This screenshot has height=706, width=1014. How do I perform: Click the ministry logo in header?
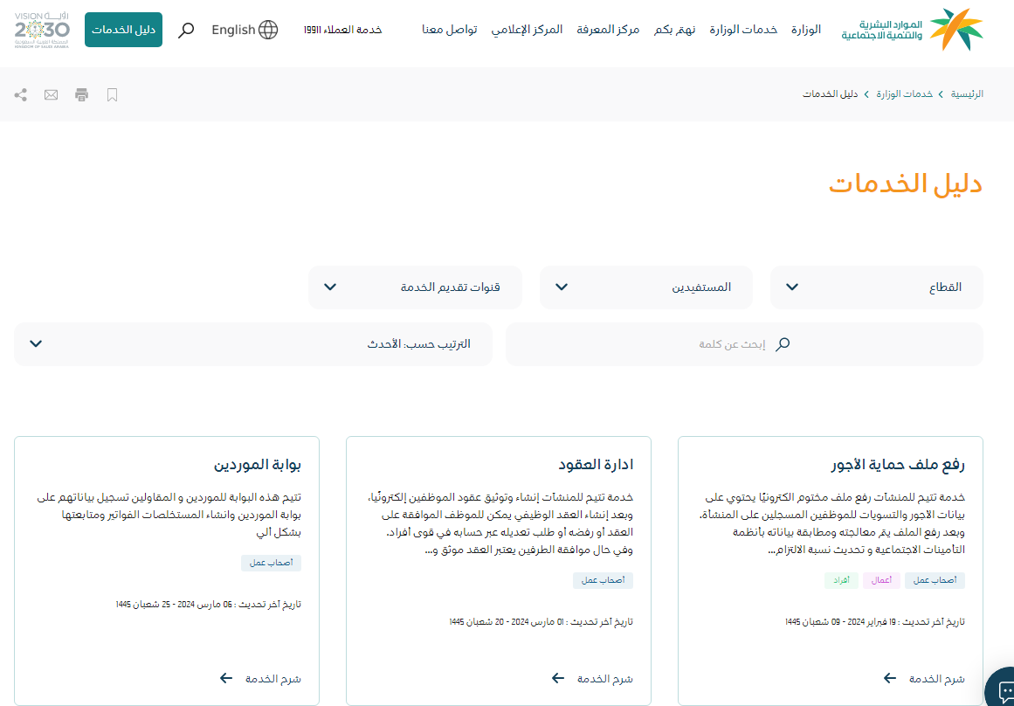(x=912, y=30)
